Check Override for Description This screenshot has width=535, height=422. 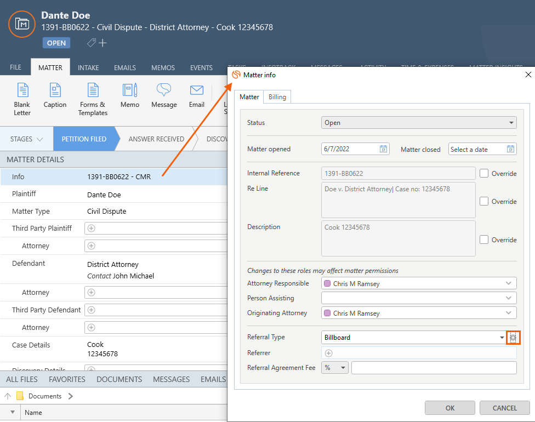484,239
